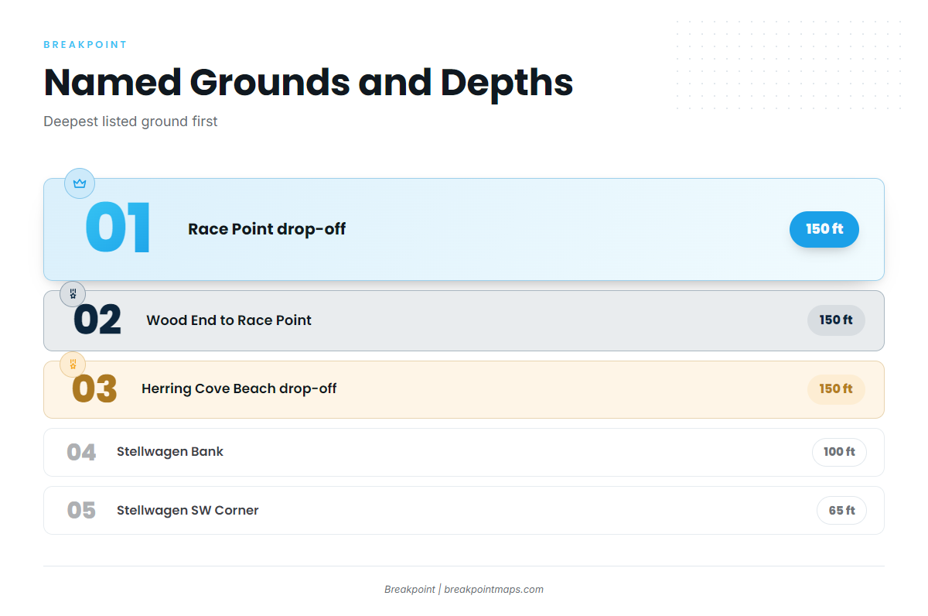This screenshot has height=616, width=928.
Task: Click the Stellwagen SW Corner ground name
Action: [188, 511]
